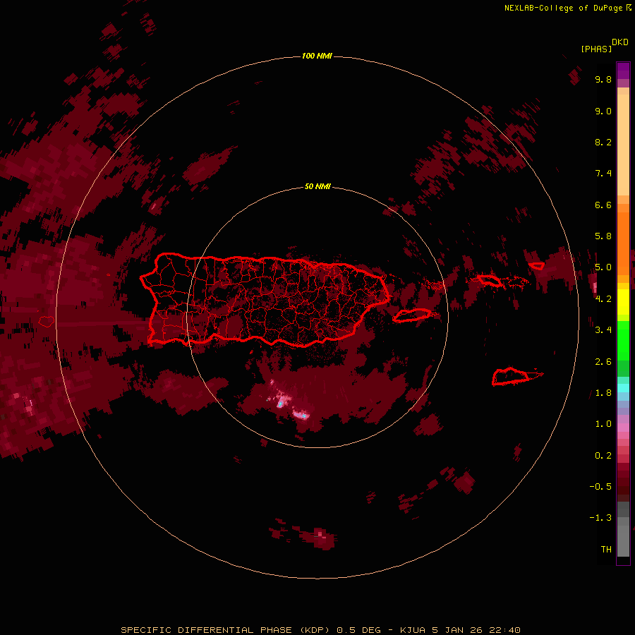Image resolution: width=635 pixels, height=635 pixels.
Task: Click the 5.8 value on the color scale
Action: 603,236
